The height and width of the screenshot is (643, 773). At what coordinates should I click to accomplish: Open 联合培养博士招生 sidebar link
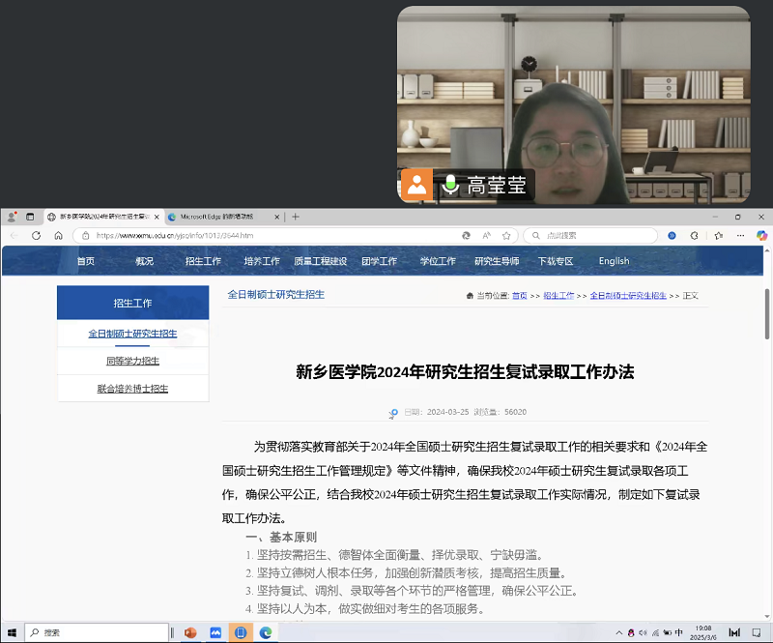[x=132, y=389]
